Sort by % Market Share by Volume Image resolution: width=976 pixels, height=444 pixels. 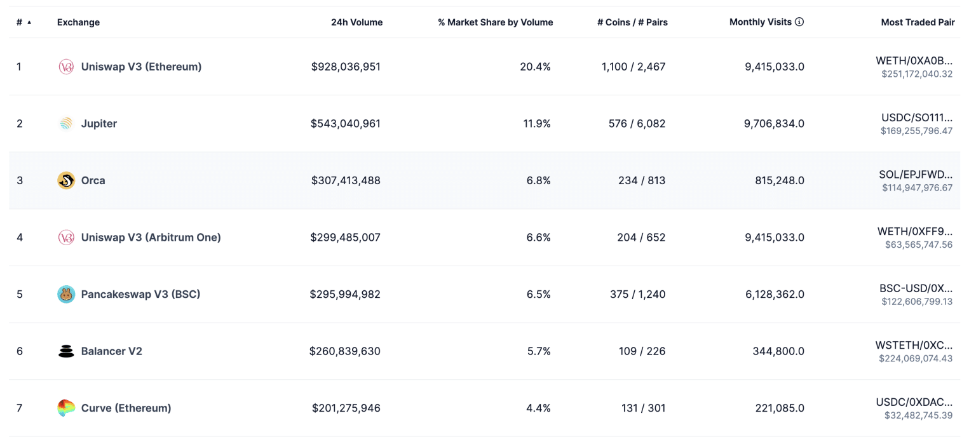point(495,22)
